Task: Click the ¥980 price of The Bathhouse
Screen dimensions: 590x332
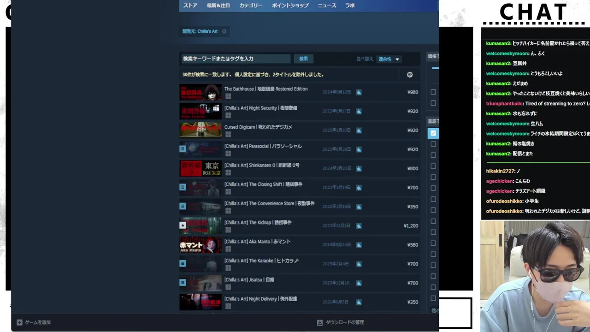Action: coord(413,92)
